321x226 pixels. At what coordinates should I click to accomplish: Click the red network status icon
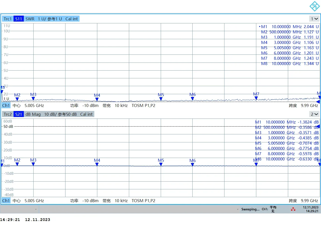click(x=293, y=209)
